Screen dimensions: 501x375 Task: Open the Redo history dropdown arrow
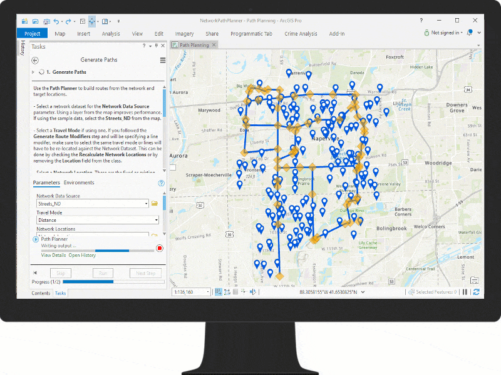pyautogui.click(x=75, y=22)
